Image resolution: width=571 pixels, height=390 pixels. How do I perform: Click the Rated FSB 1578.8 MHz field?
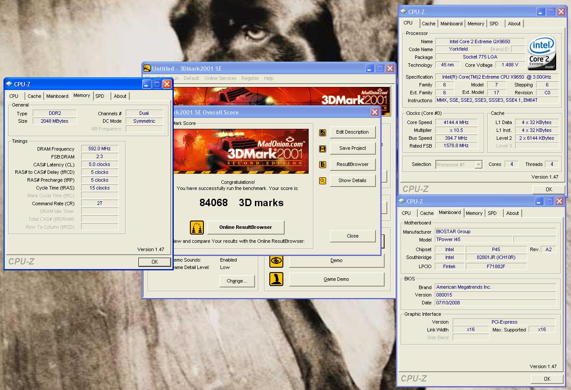pos(456,146)
